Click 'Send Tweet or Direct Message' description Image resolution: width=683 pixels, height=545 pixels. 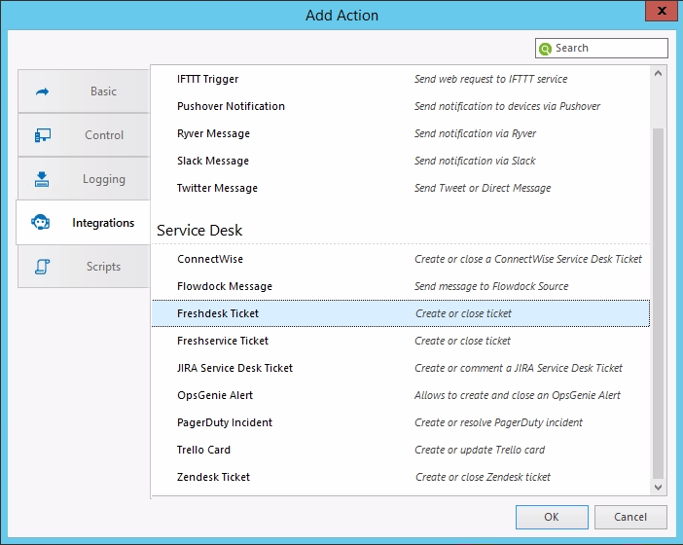coord(483,188)
